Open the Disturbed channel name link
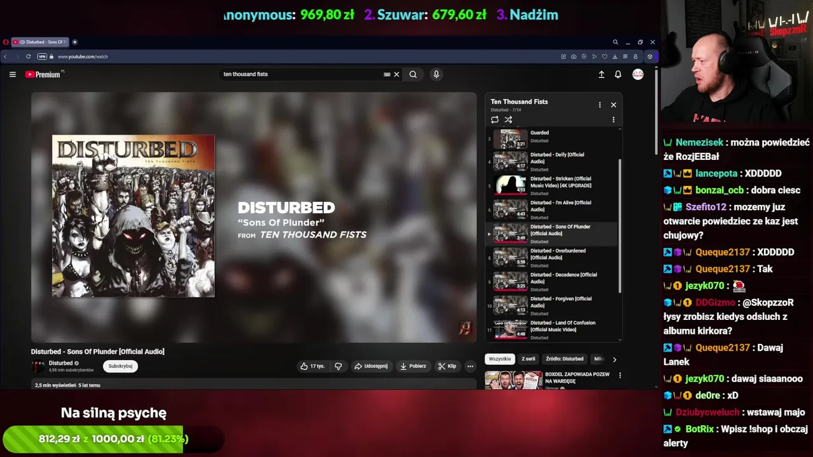The width and height of the screenshot is (813, 457). (x=61, y=363)
